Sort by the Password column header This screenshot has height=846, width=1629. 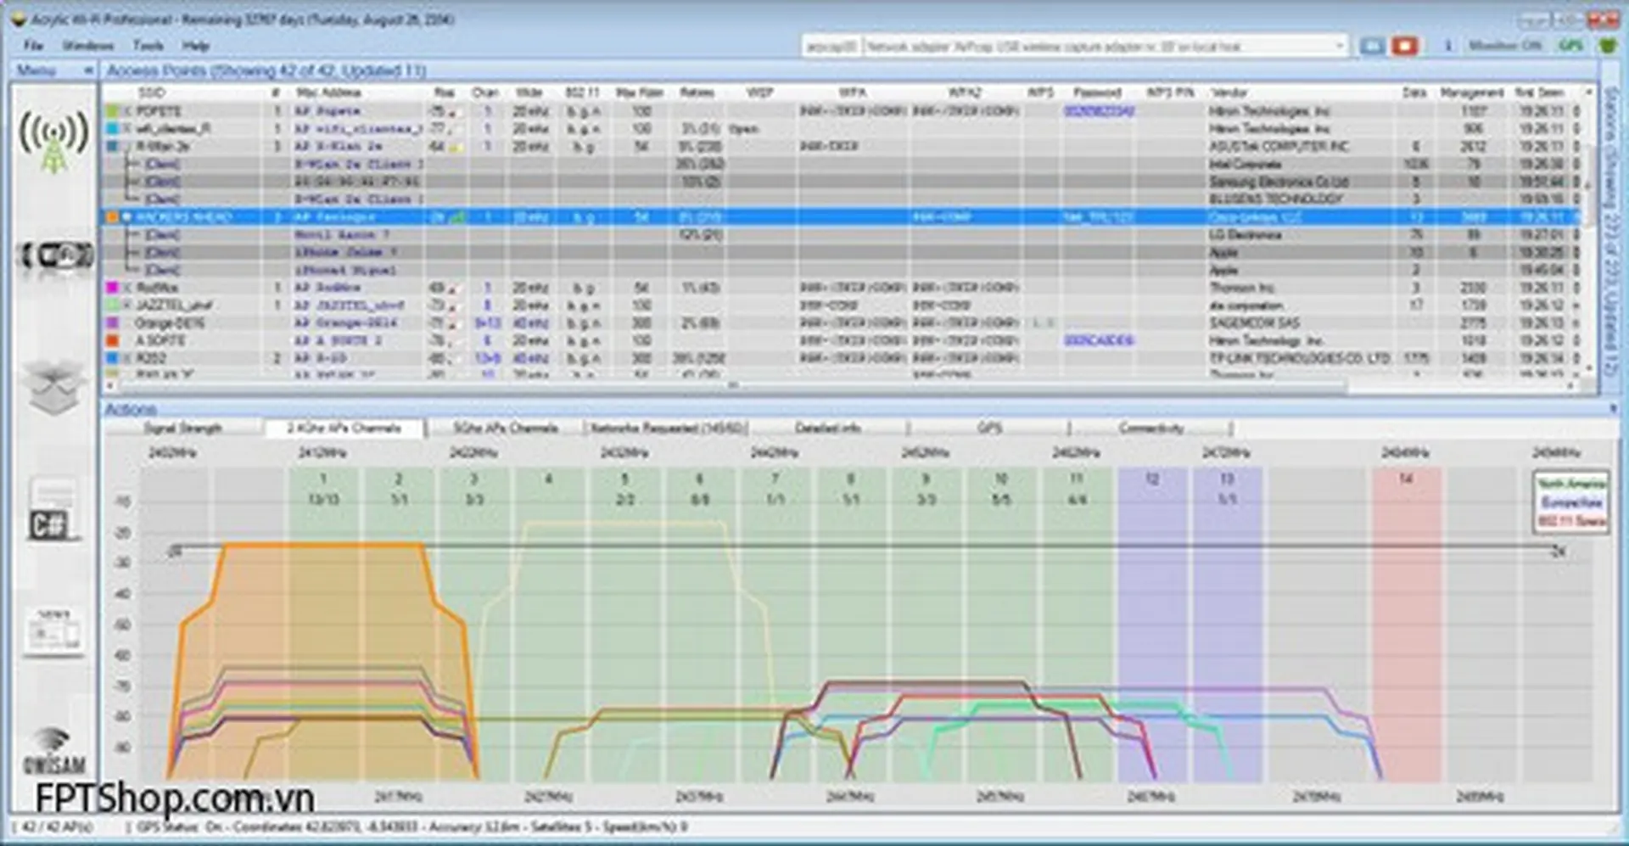pos(1097,92)
